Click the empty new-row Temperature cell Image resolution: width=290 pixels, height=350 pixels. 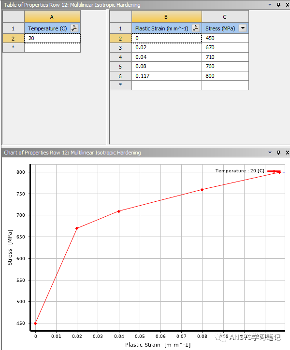point(52,48)
